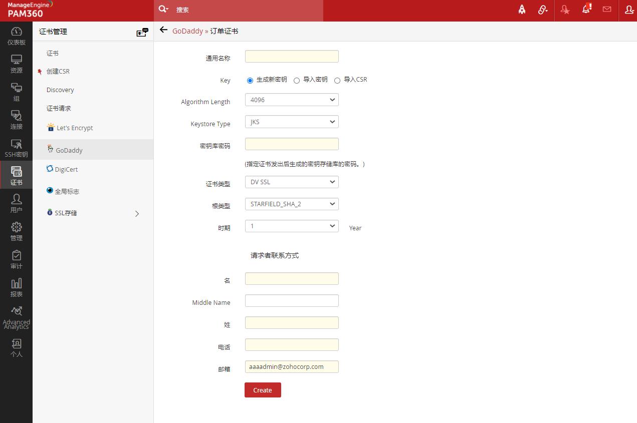
Task: Open the 审计 audit sidebar icon
Action: [x=16, y=260]
